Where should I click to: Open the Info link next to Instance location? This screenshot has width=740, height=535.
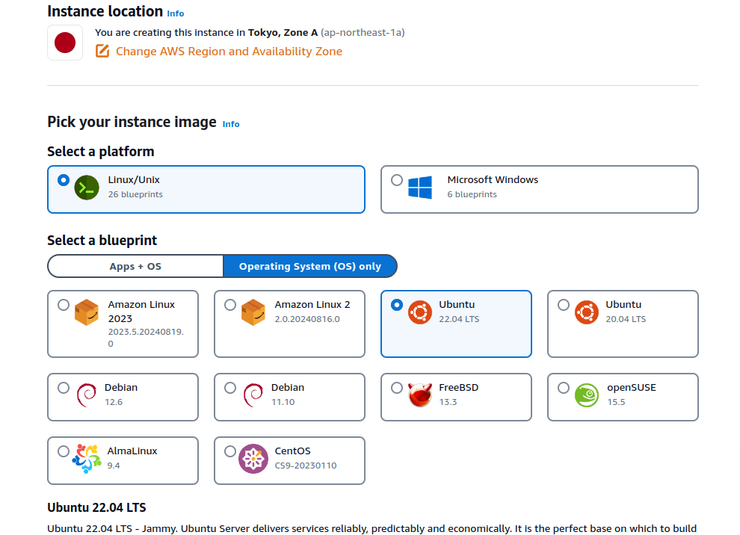point(176,13)
